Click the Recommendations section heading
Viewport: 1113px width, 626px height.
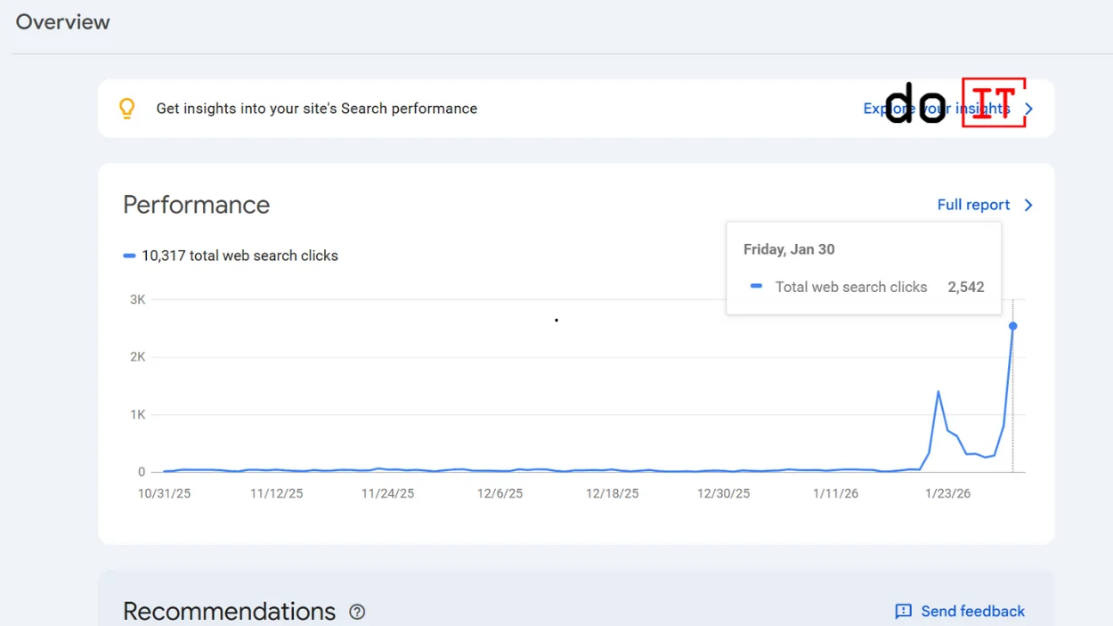[x=229, y=612]
